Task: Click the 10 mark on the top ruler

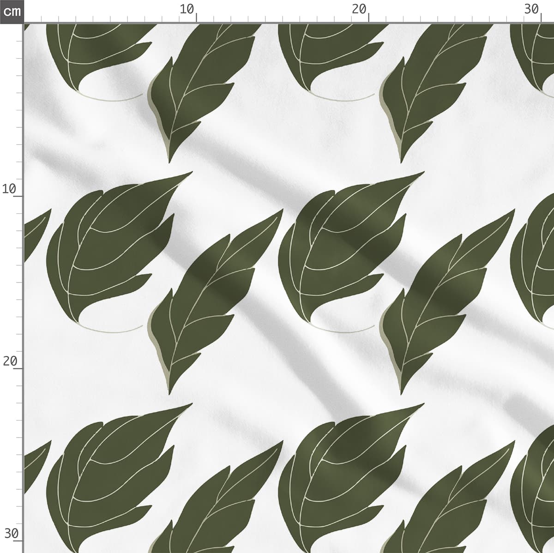Action: [x=187, y=9]
